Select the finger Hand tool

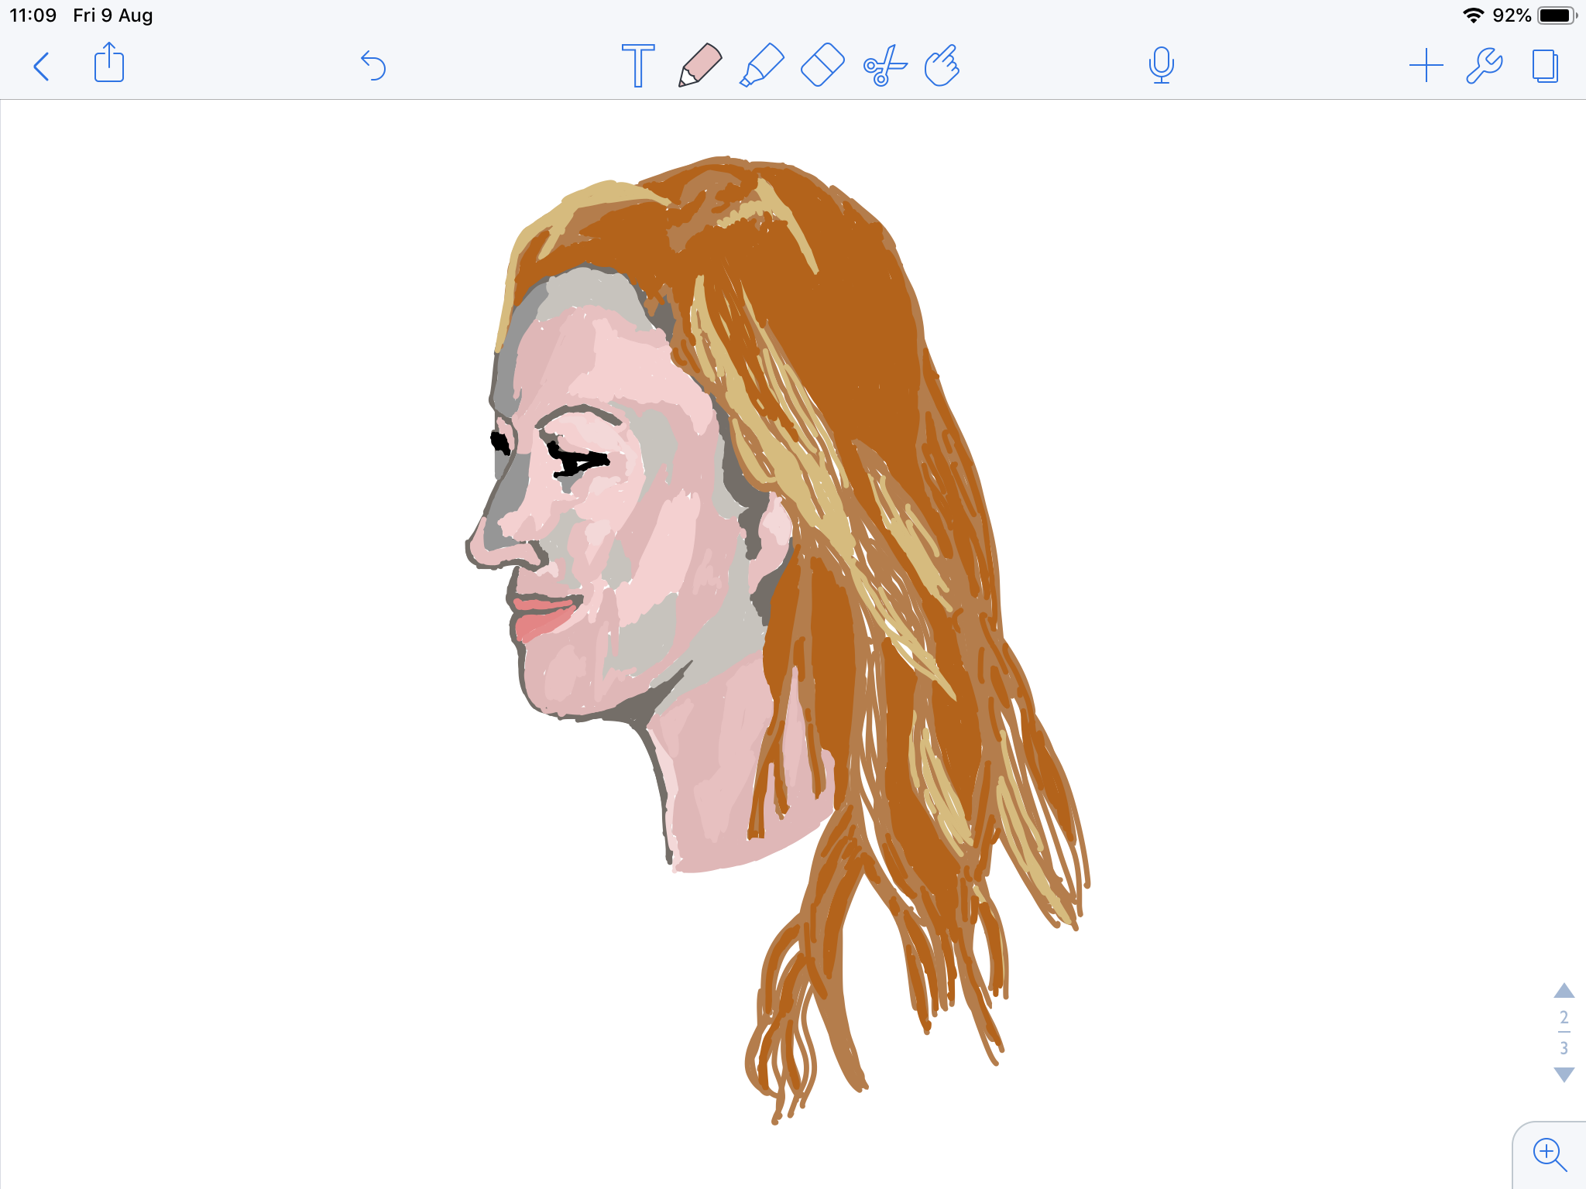click(942, 66)
